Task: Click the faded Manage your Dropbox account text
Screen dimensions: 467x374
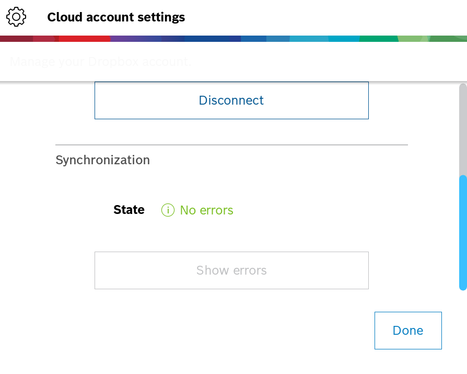Action: click(101, 62)
